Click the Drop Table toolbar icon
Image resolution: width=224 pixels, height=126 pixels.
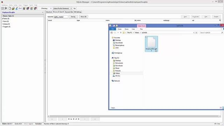pyautogui.click(x=28, y=8)
